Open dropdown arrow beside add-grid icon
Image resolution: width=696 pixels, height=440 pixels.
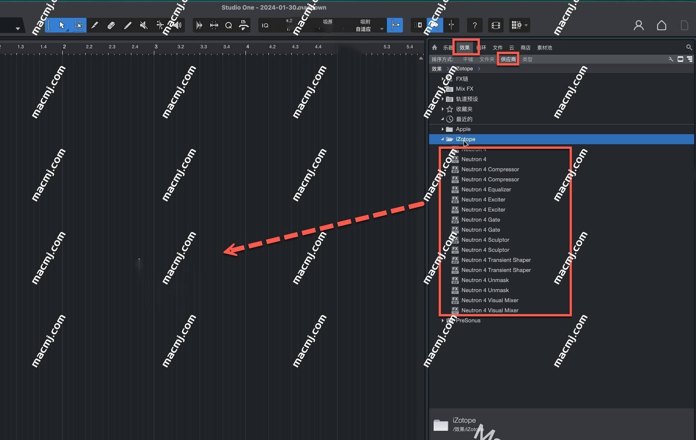526,25
